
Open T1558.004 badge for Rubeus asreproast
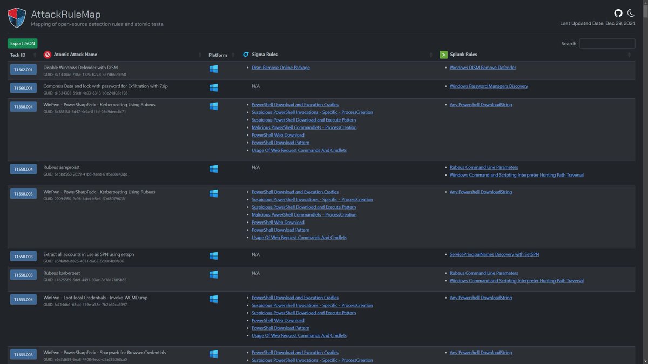[x=23, y=169]
